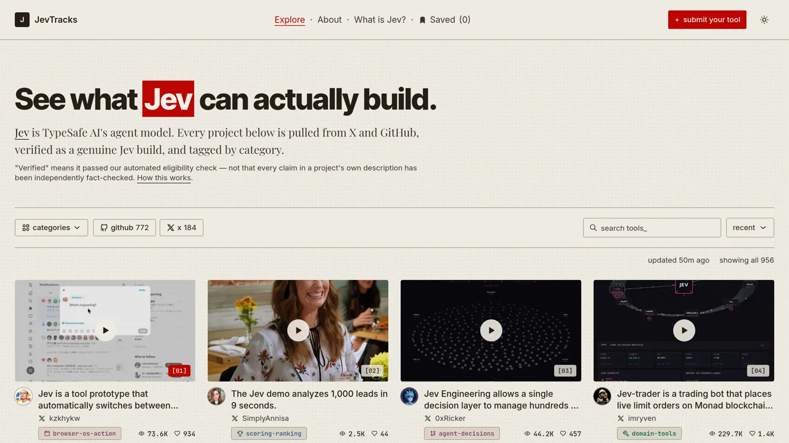Screen dimensions: 789x443
Task: Click the 'showing all 956' count text
Action: [746, 260]
